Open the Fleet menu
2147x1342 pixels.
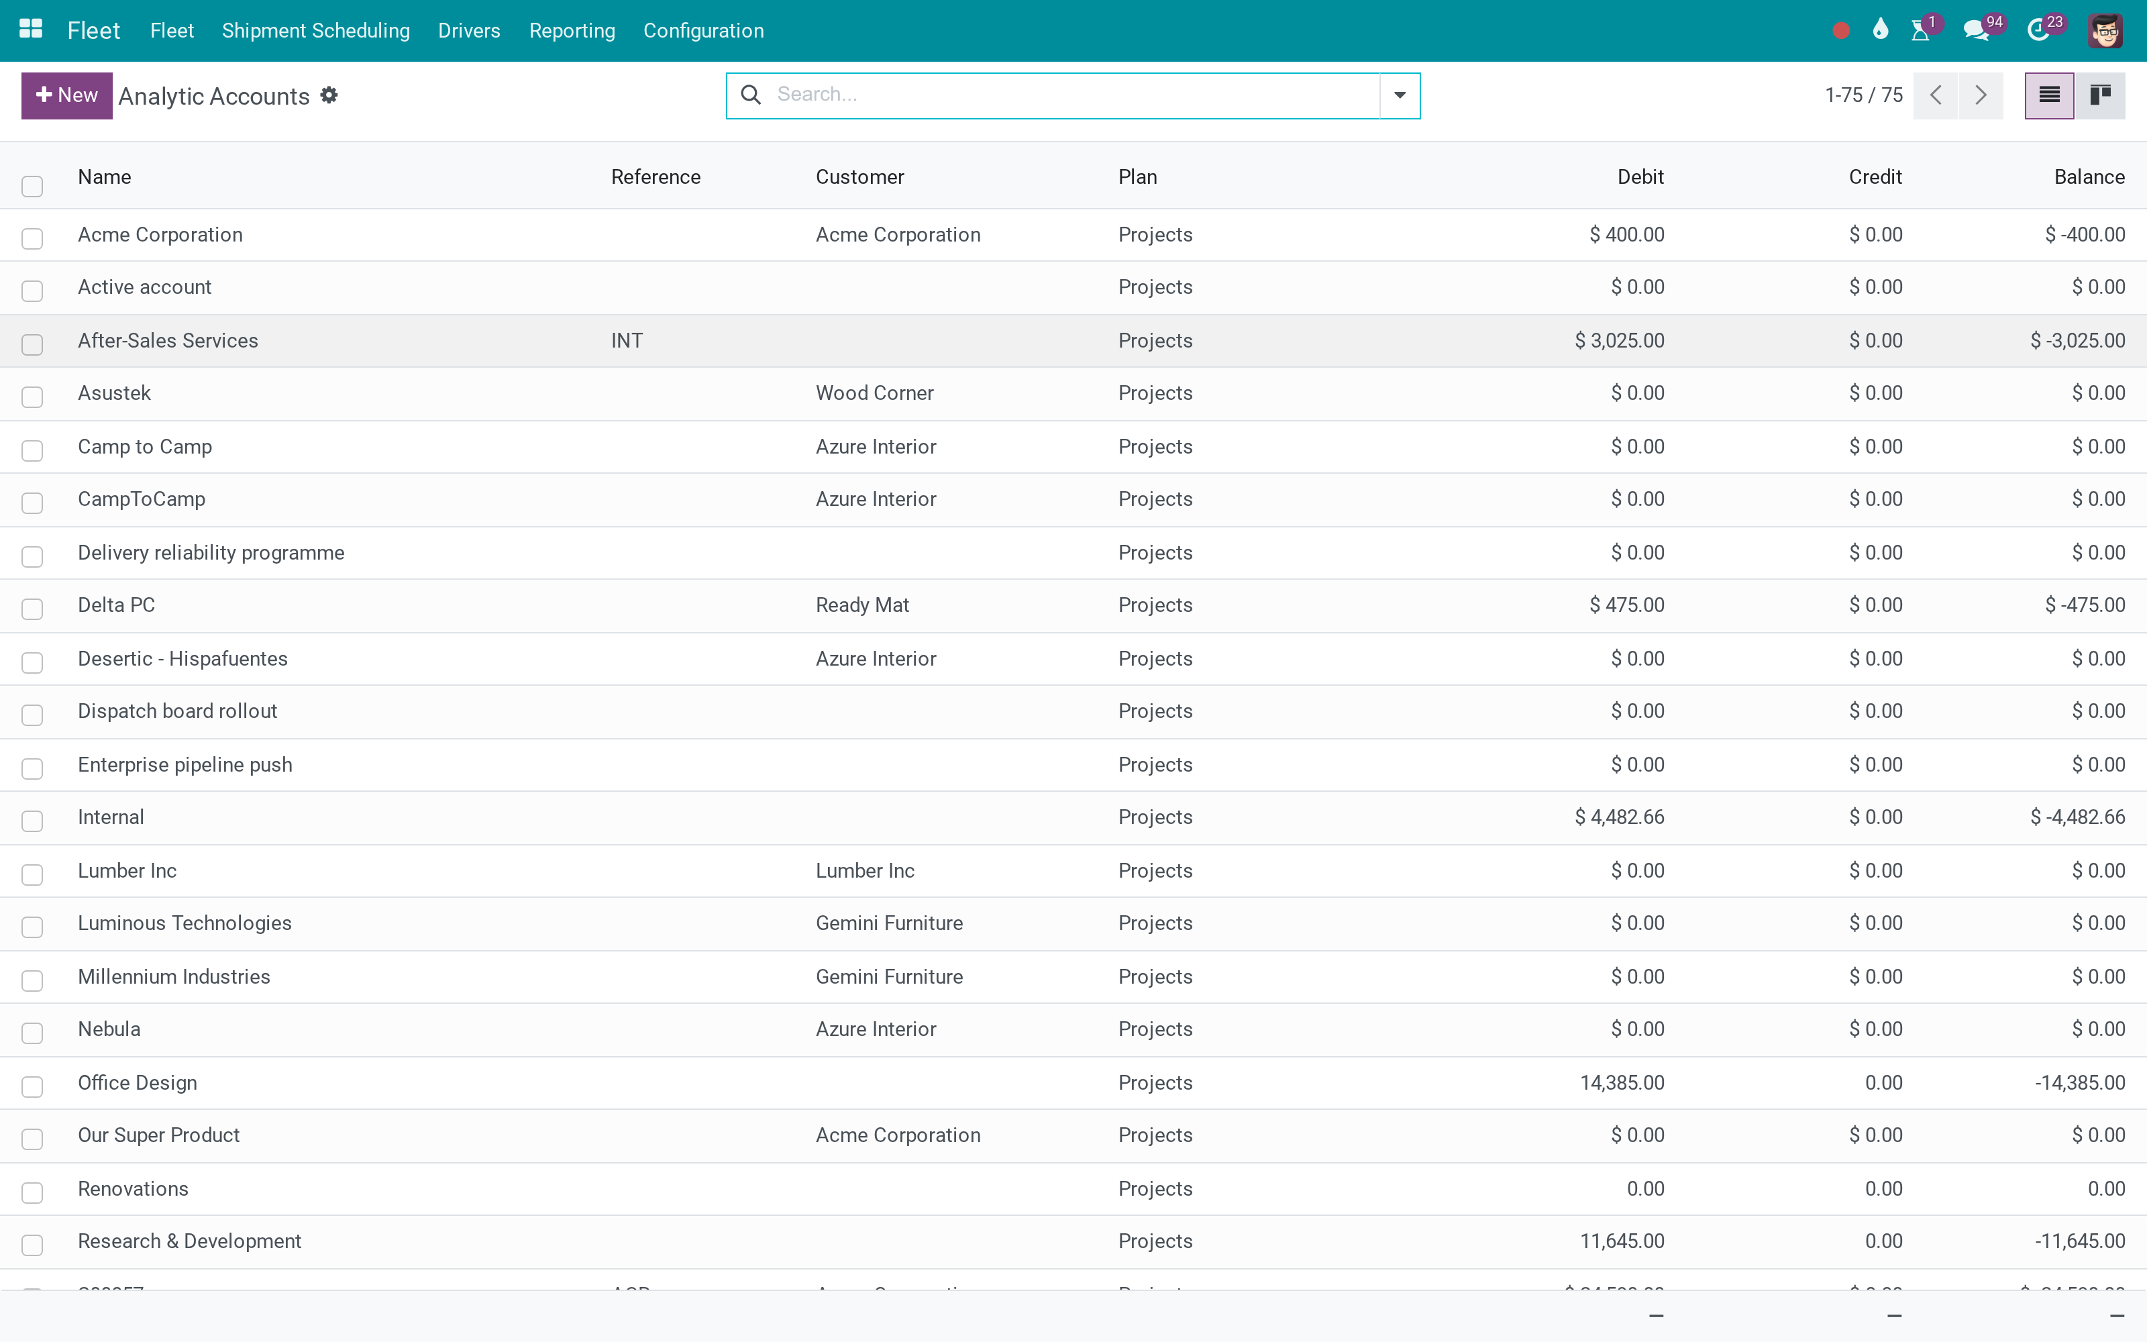pos(171,30)
